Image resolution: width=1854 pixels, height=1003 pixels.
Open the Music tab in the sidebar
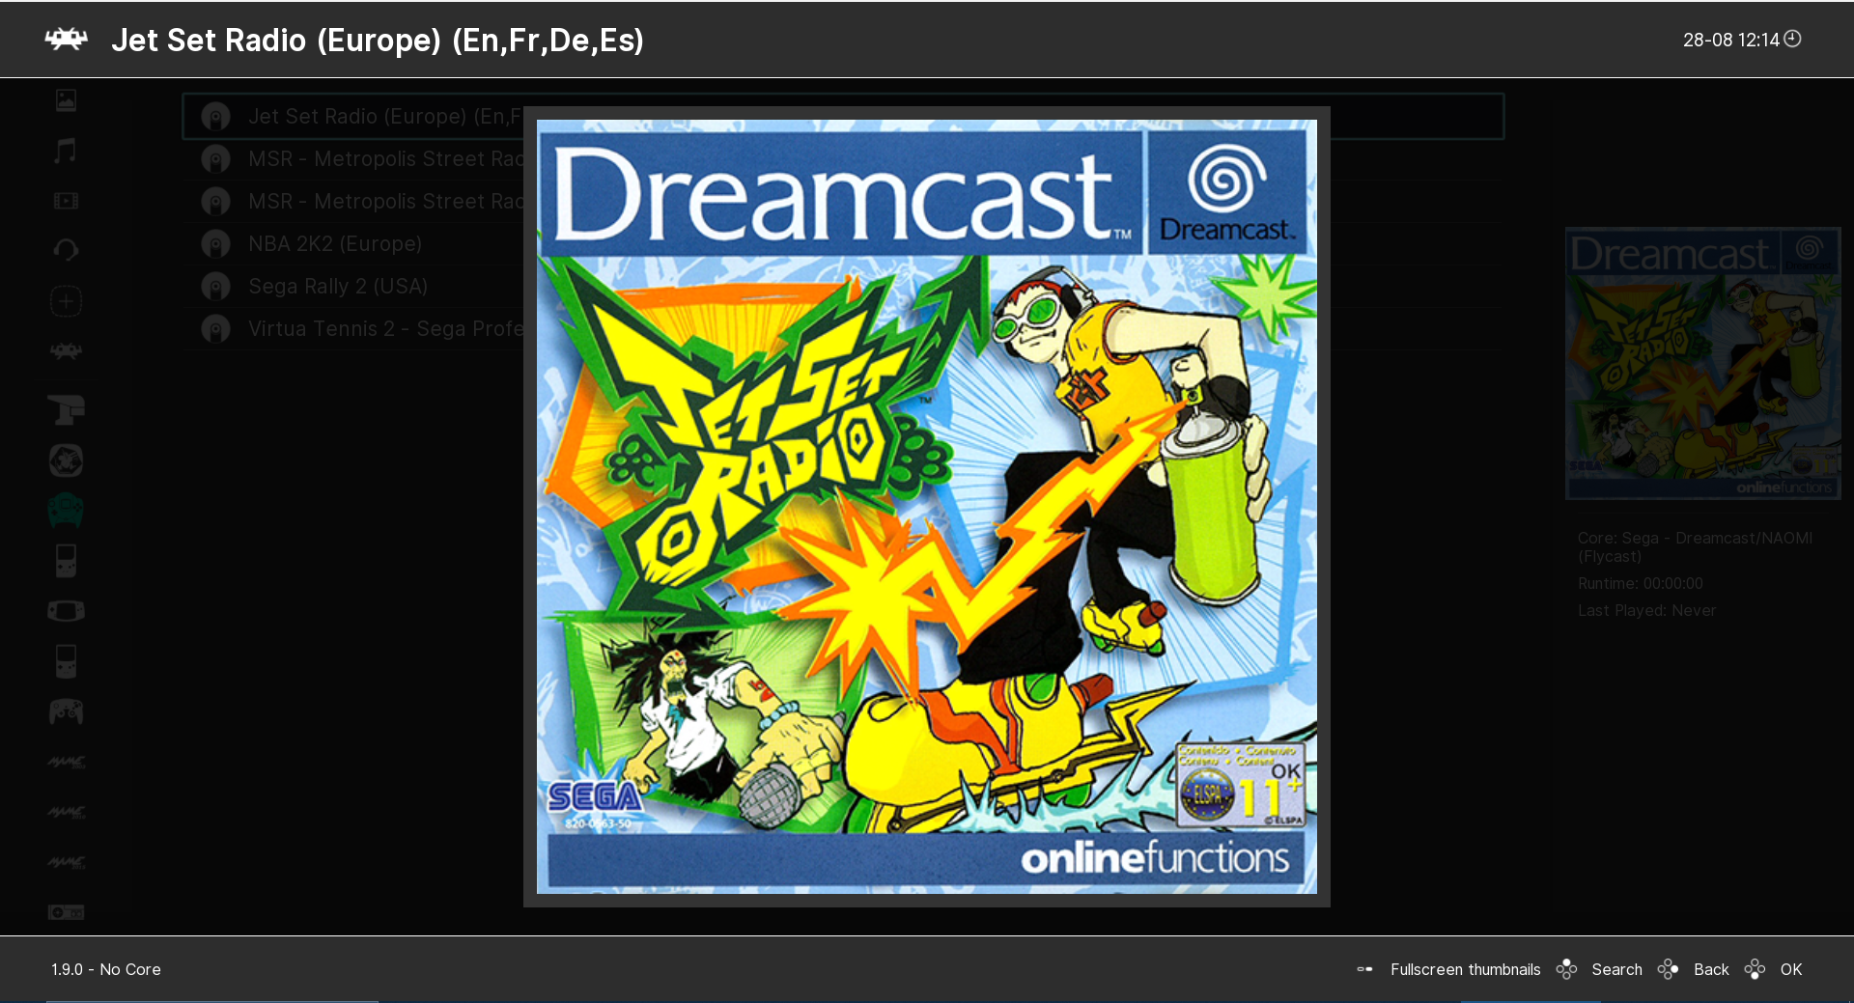(66, 151)
